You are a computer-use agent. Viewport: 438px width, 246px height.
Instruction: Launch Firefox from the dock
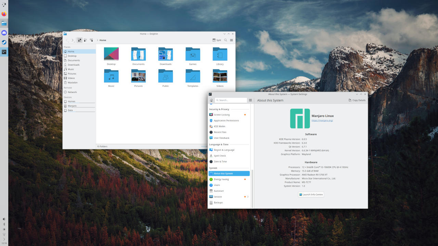coord(4,14)
